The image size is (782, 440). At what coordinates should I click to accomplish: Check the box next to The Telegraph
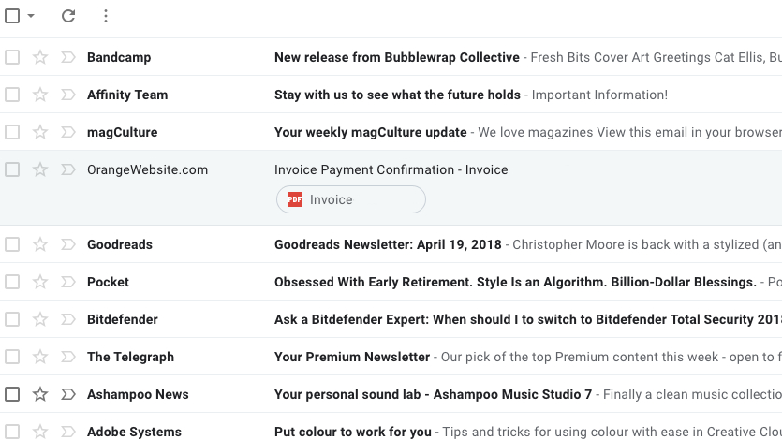pos(12,357)
